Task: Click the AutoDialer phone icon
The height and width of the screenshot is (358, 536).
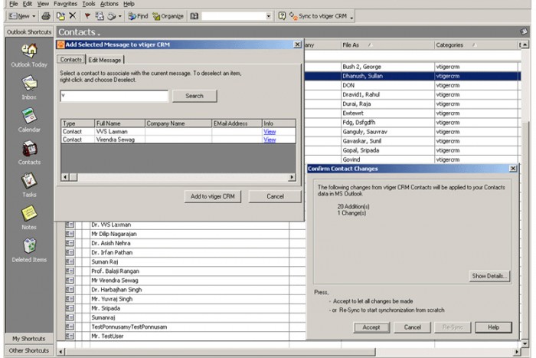Action: tap(112, 16)
